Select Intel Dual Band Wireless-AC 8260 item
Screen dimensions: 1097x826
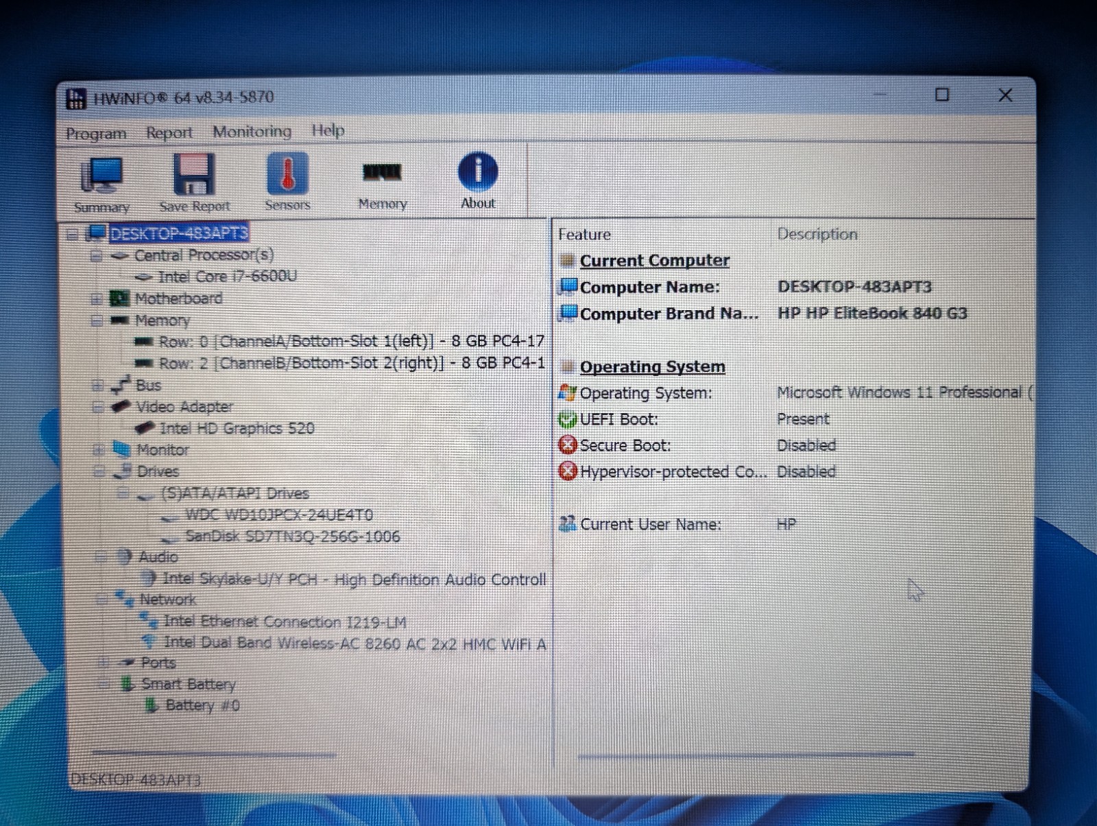tap(355, 643)
